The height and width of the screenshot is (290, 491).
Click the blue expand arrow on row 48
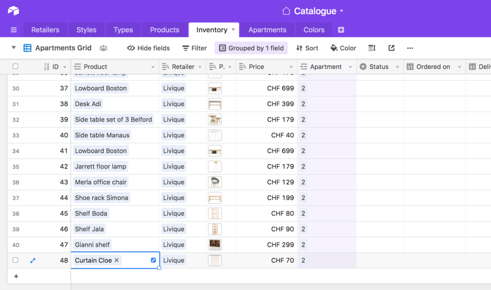coord(33,260)
